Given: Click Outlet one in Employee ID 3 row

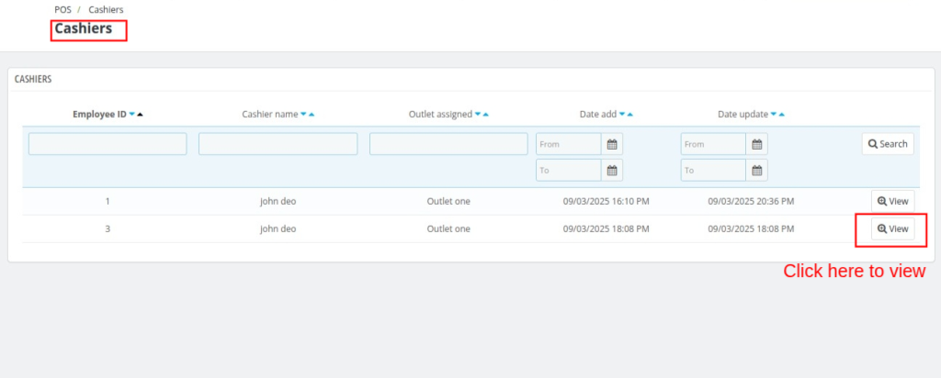Looking at the screenshot, I should (x=448, y=228).
